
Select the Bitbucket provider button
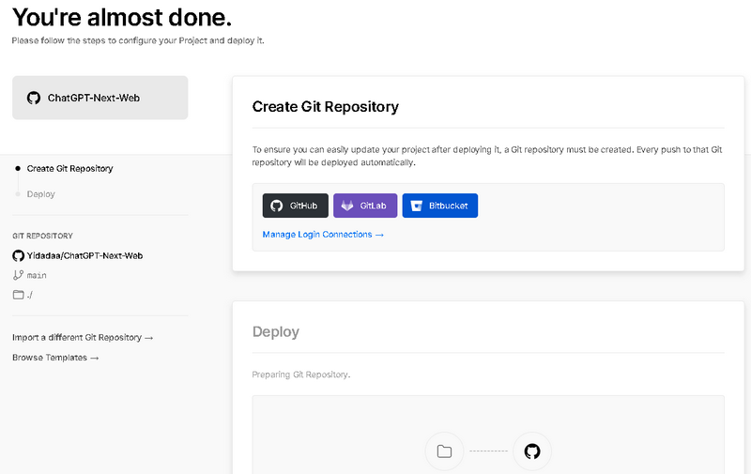[439, 206]
